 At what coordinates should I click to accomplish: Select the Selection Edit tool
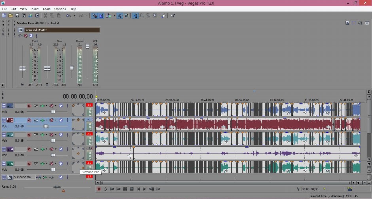tap(148, 16)
